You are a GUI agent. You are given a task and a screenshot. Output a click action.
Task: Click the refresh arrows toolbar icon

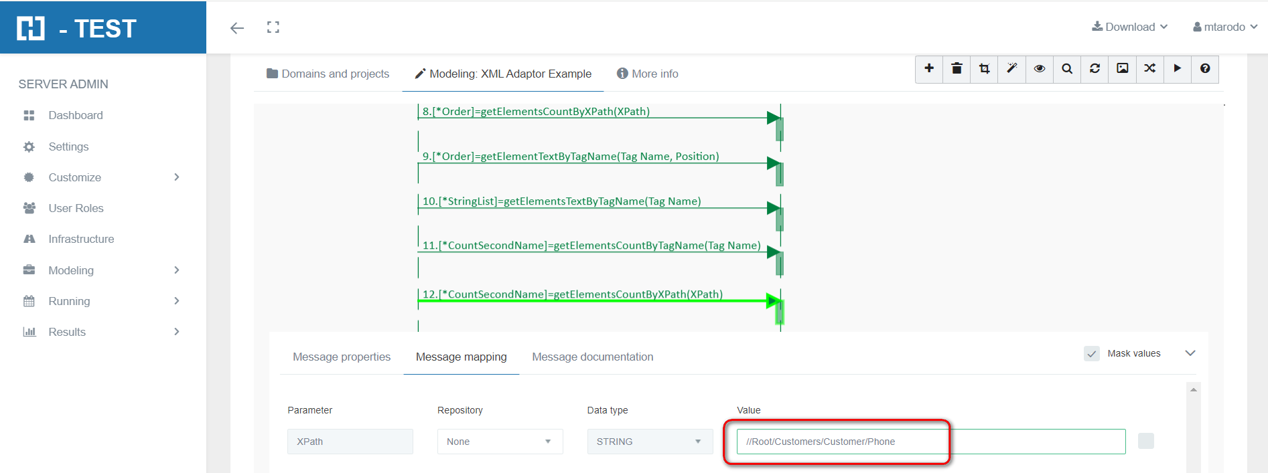pos(1095,69)
